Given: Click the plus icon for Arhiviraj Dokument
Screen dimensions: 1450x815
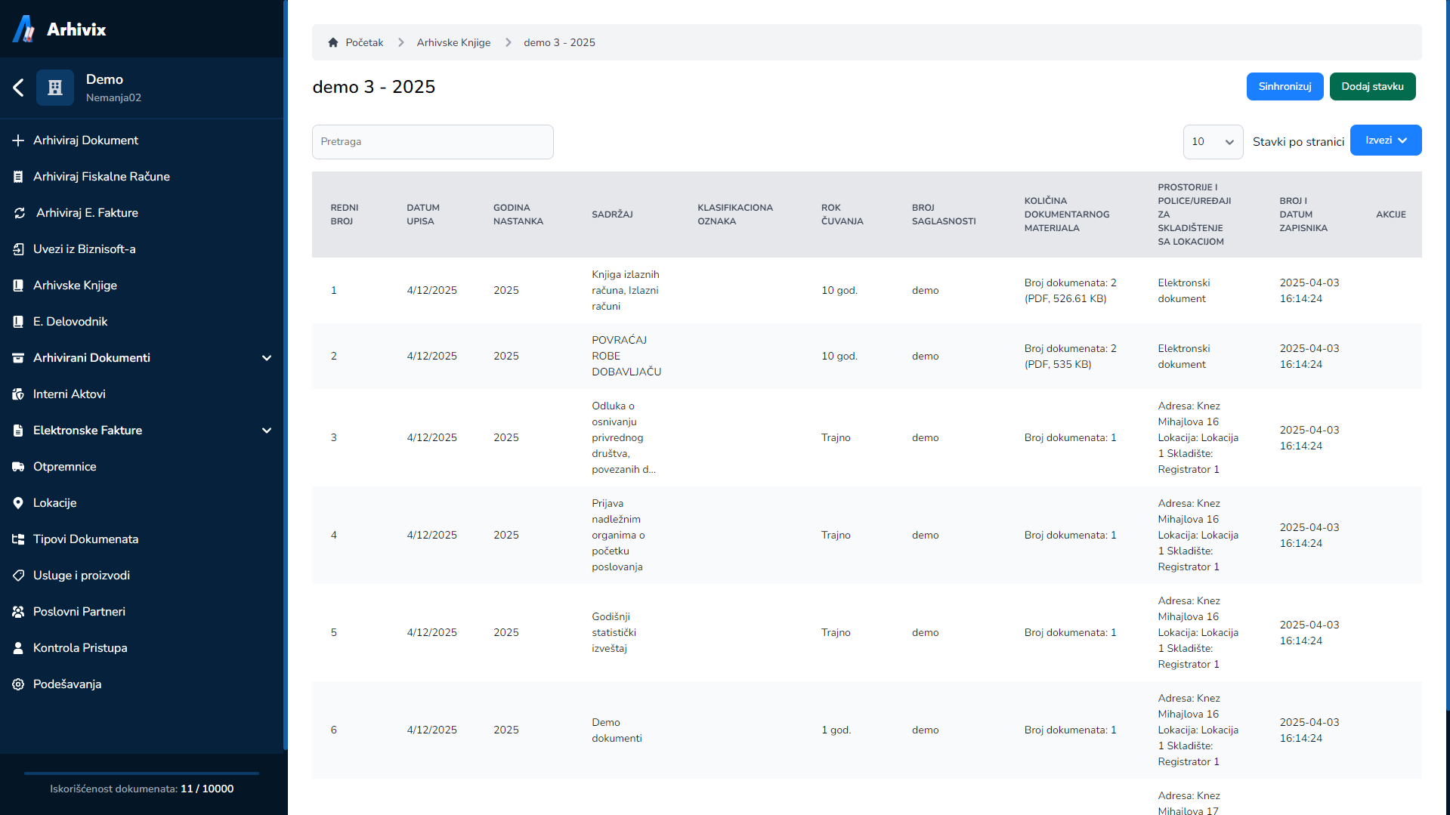Looking at the screenshot, I should [x=18, y=140].
